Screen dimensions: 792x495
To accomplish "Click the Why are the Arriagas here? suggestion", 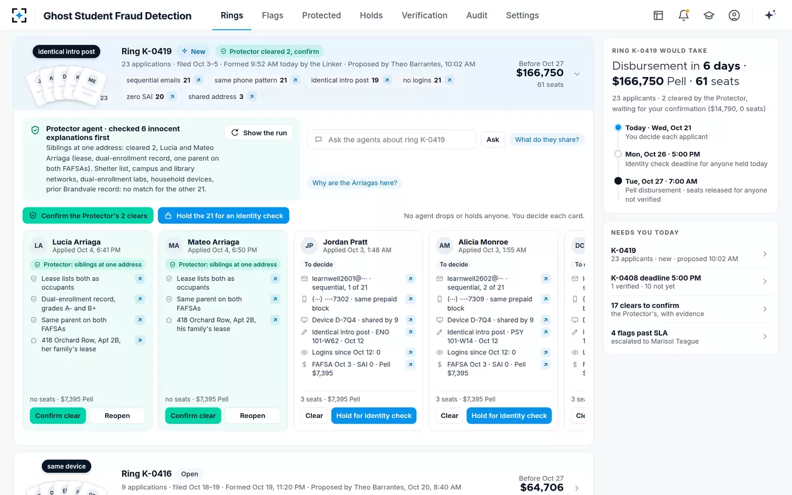I will pyautogui.click(x=355, y=183).
